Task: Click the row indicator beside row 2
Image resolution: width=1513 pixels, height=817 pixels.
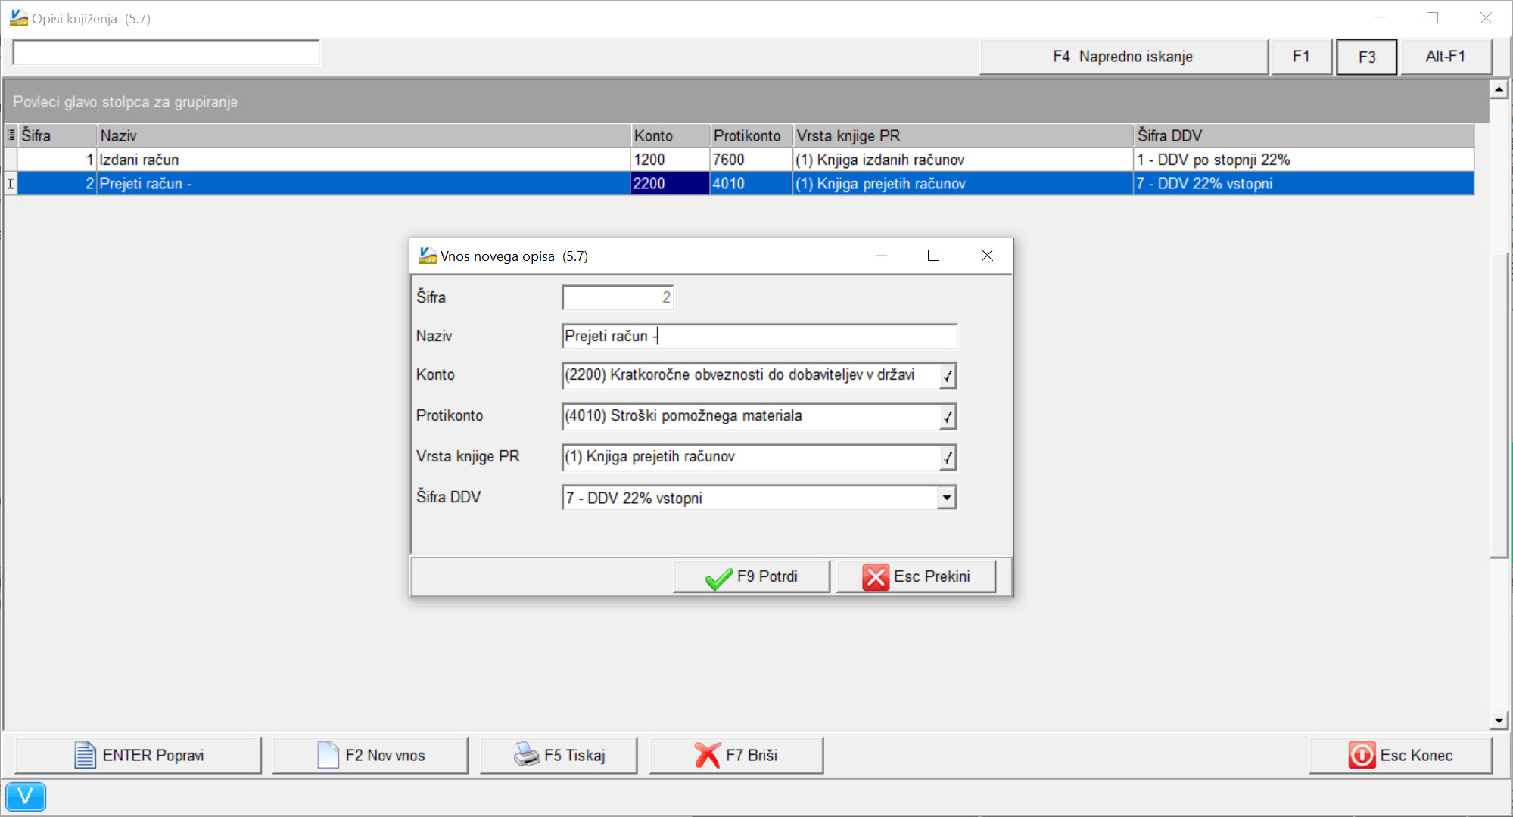Action: tap(11, 184)
